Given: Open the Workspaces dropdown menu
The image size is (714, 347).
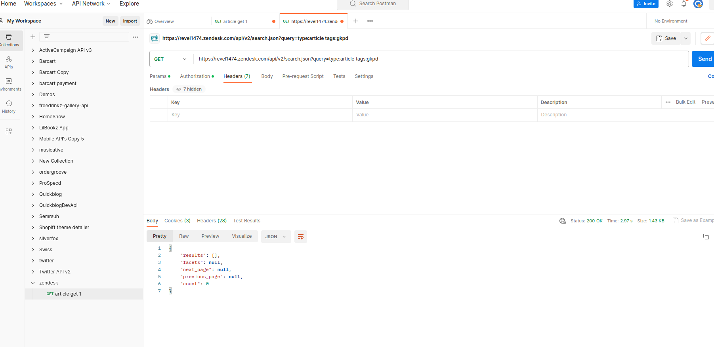Looking at the screenshot, I should pos(44,4).
